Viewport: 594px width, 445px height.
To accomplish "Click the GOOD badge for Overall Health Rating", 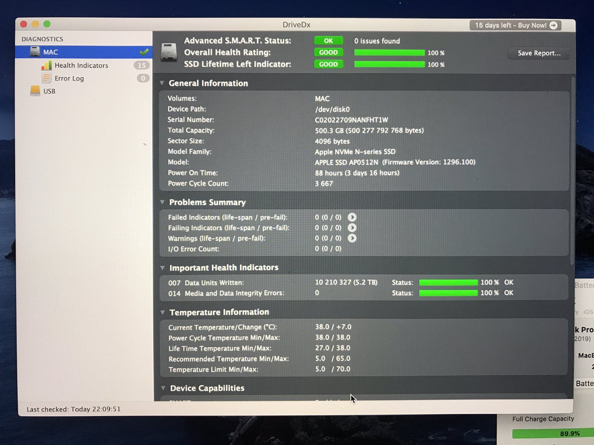I will point(328,52).
